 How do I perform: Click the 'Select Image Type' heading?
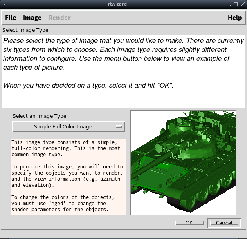pos(25,30)
